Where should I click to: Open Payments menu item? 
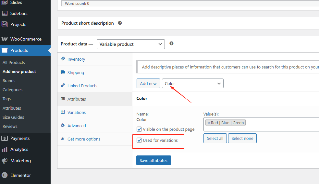25,139
